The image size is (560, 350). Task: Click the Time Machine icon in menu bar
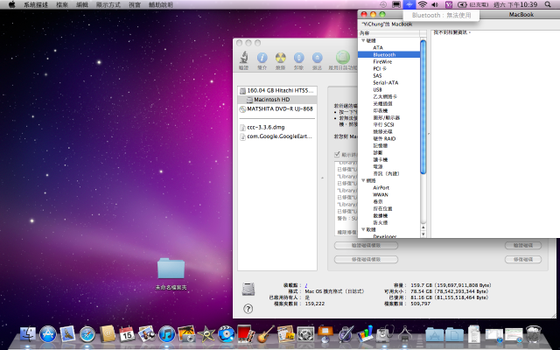point(383,4)
